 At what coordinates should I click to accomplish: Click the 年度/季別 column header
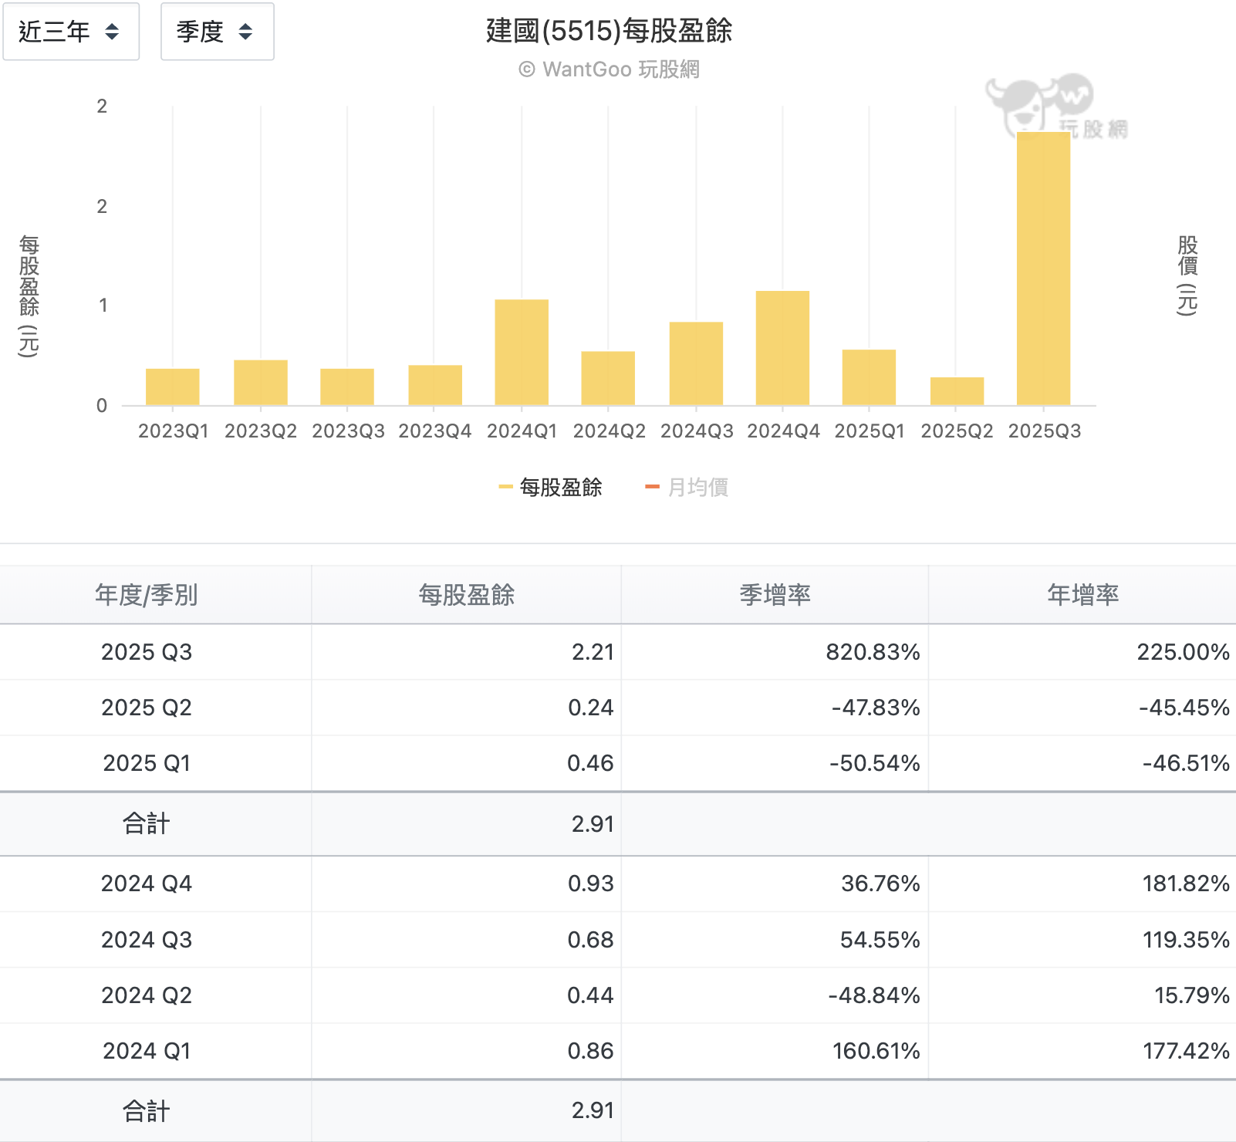(147, 595)
